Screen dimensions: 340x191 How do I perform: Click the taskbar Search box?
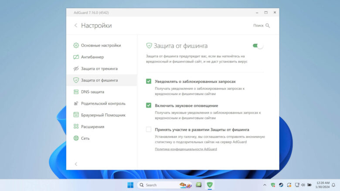point(165,185)
